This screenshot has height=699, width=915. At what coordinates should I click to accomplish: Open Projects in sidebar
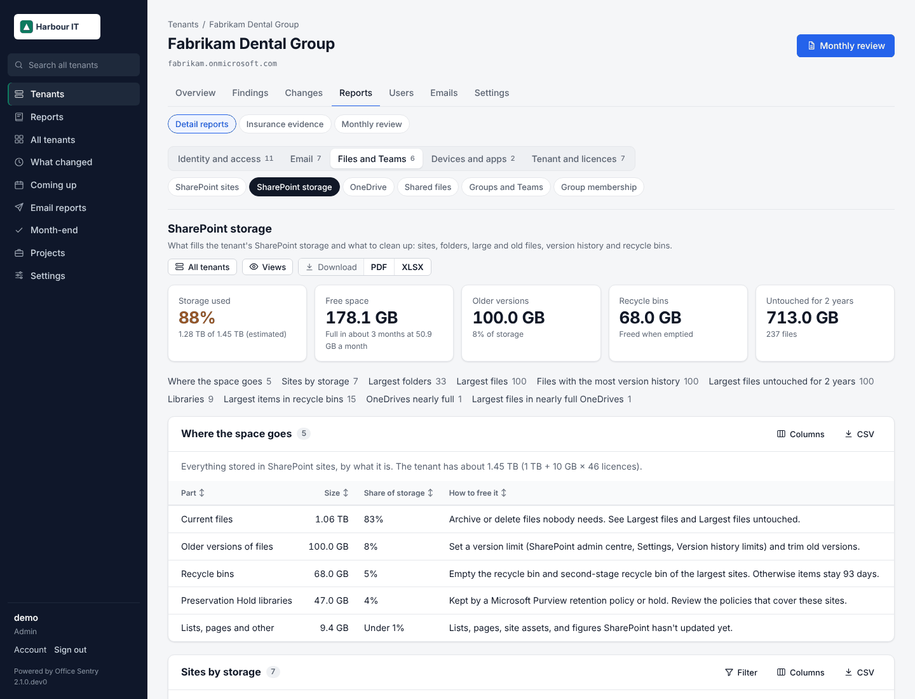(x=74, y=253)
